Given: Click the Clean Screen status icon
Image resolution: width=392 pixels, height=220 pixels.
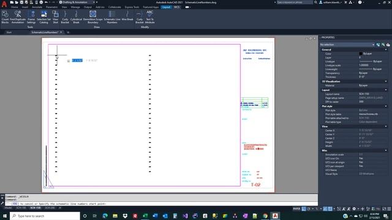Looking at the screenshot, I should click(384, 209).
